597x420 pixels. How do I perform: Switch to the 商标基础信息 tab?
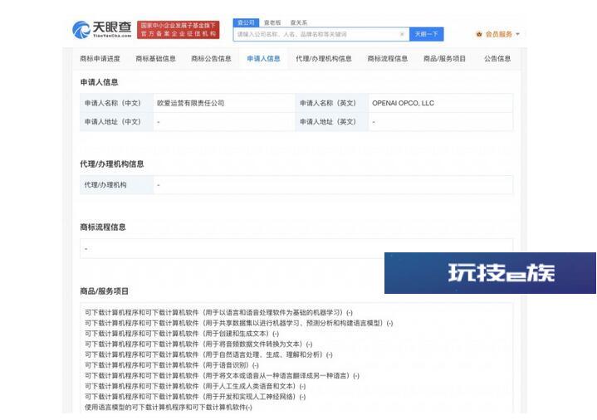click(156, 59)
